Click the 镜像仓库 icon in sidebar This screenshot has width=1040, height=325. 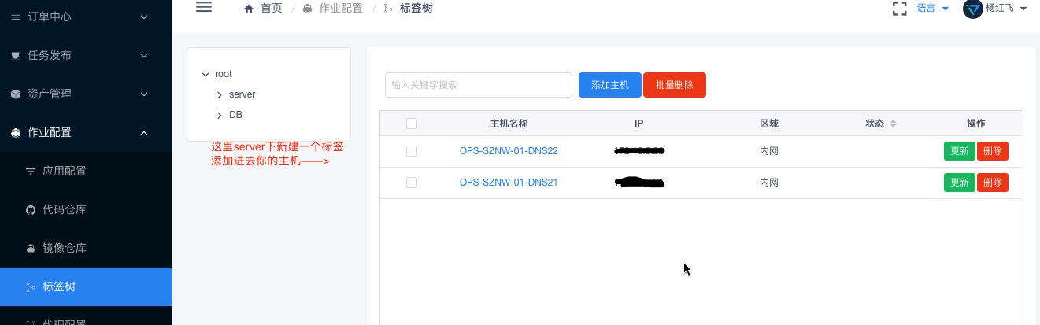click(x=31, y=249)
